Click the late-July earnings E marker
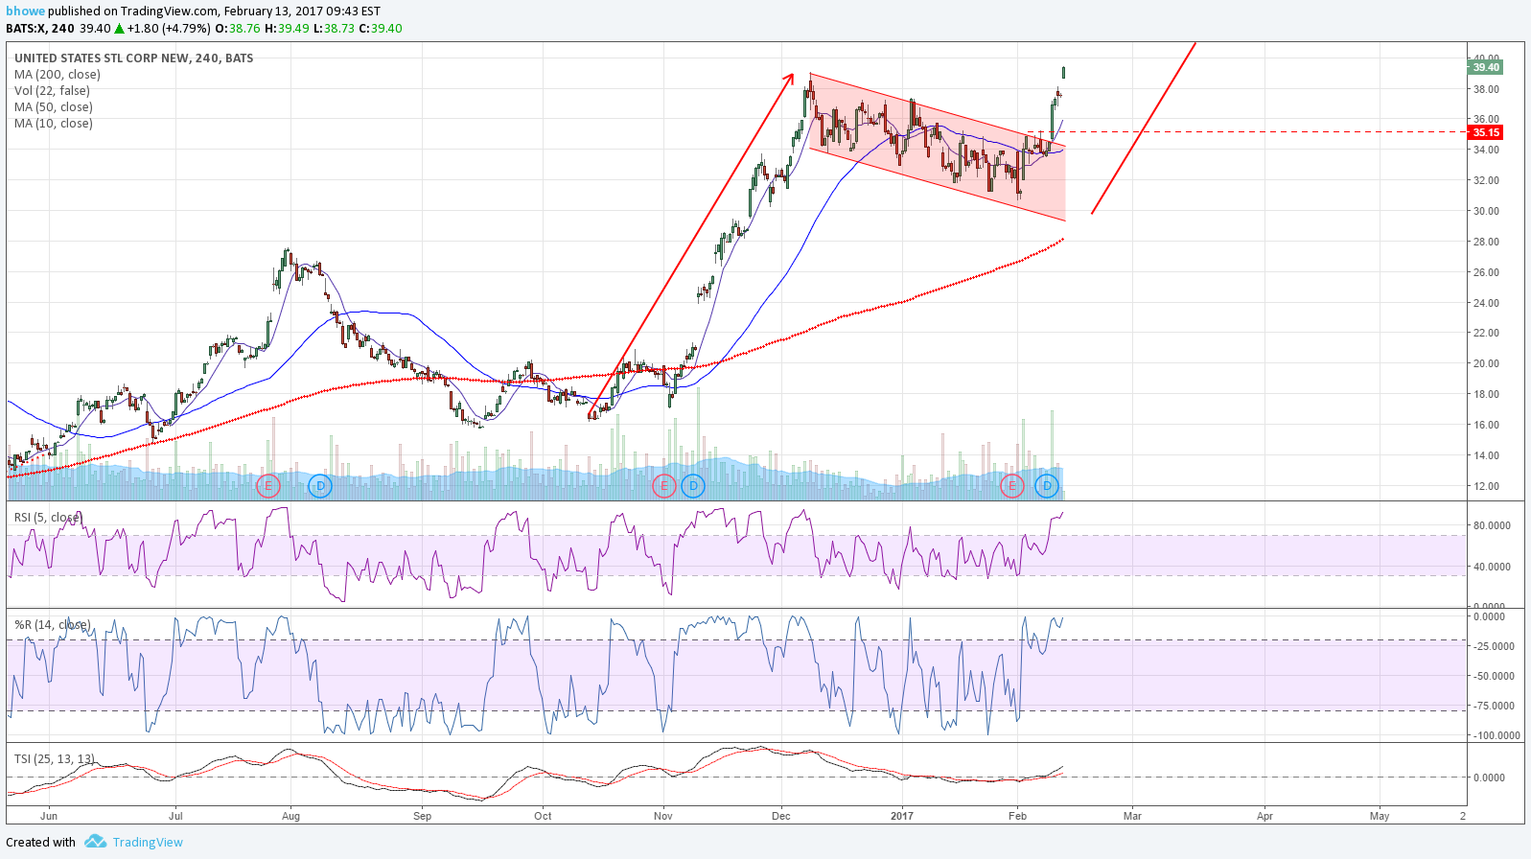 coord(267,486)
